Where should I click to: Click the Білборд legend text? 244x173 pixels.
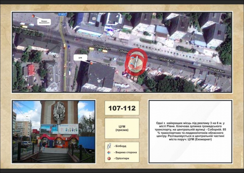tap(120, 146)
